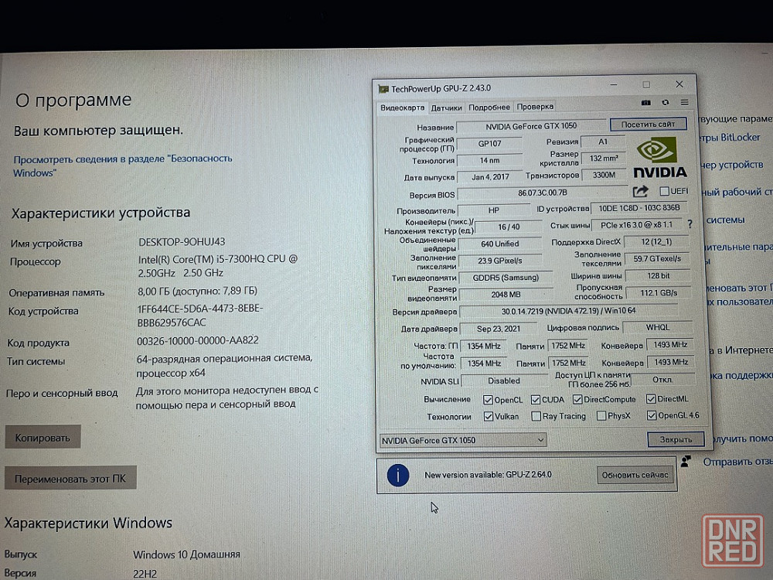Toggle the OpenCL checkbox
Screen dimensions: 773x580
[x=488, y=400]
